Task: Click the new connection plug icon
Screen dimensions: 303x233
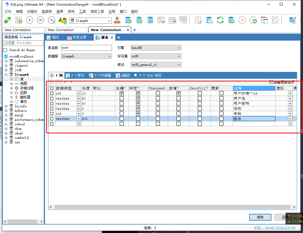Action: 8,20
